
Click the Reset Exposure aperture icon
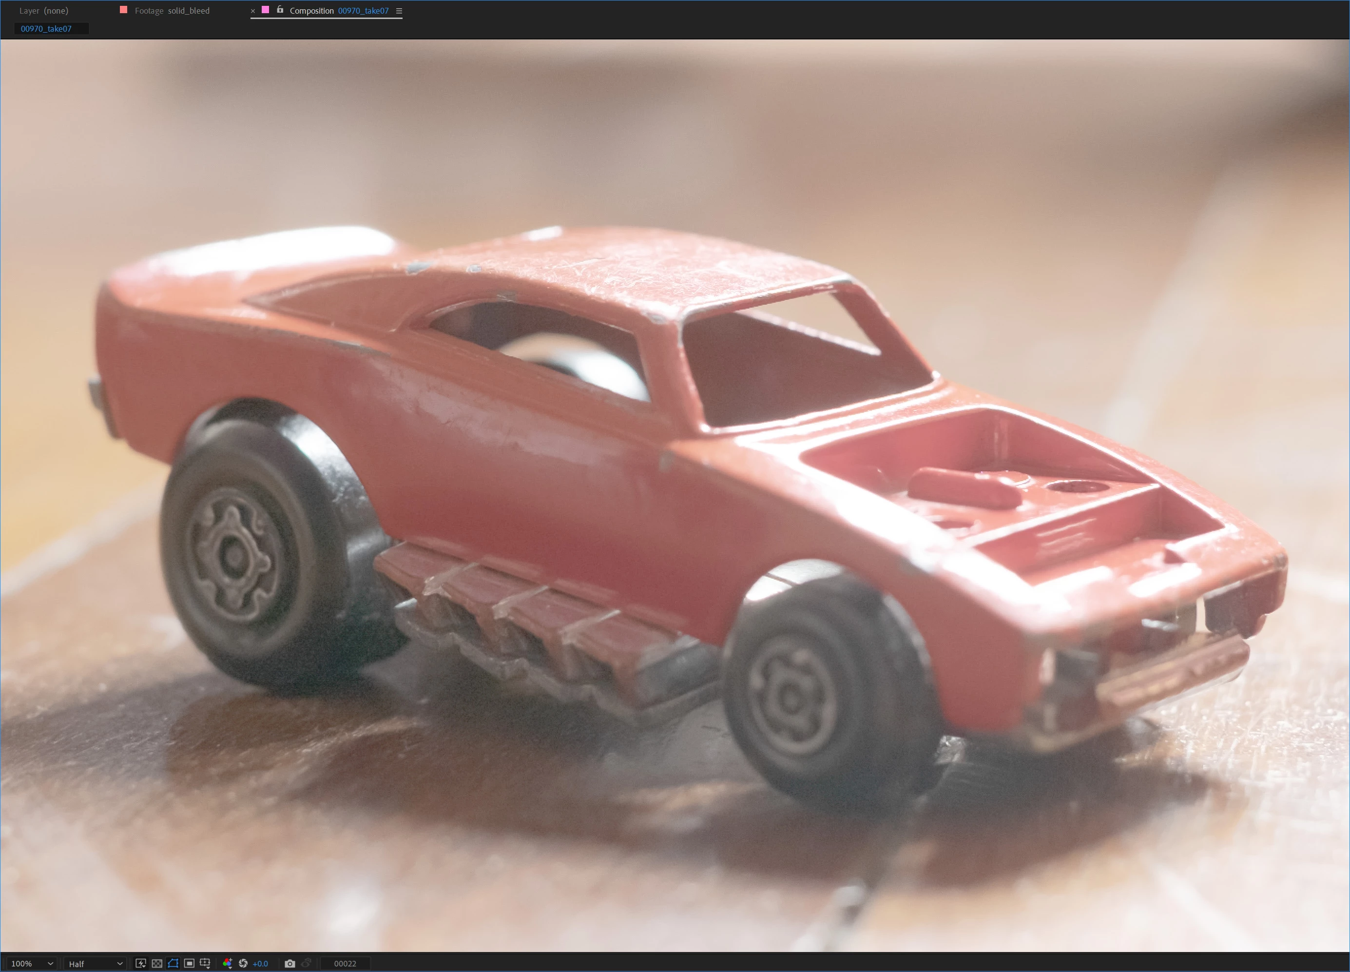[x=243, y=963]
